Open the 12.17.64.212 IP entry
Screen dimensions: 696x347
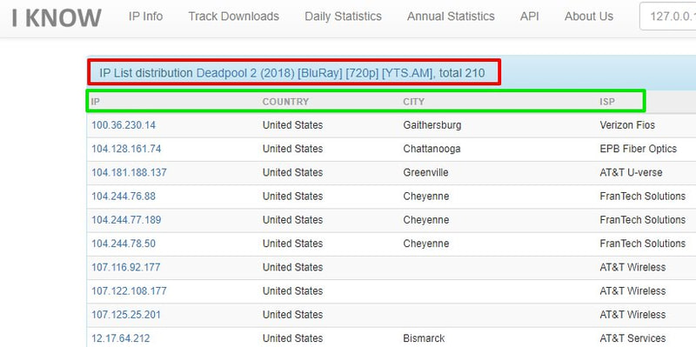tap(120, 338)
